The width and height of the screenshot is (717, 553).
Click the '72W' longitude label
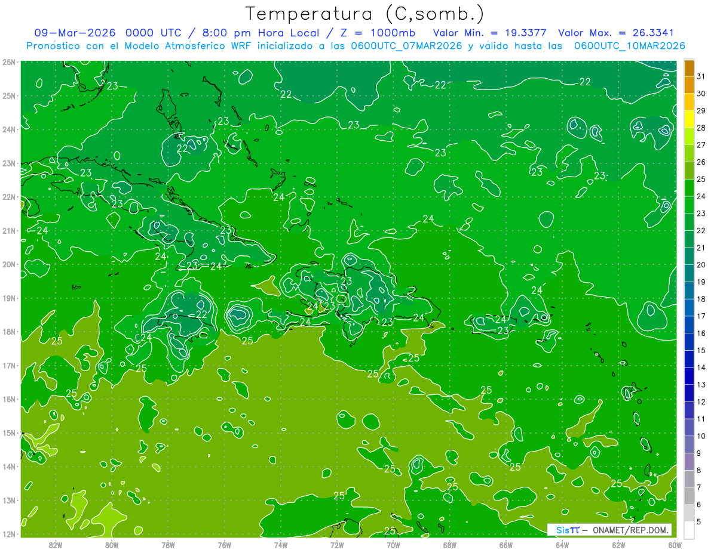[x=337, y=545]
